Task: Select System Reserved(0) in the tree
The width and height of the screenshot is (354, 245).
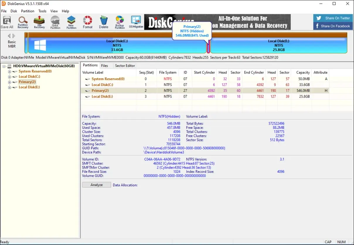Action: coord(35,71)
